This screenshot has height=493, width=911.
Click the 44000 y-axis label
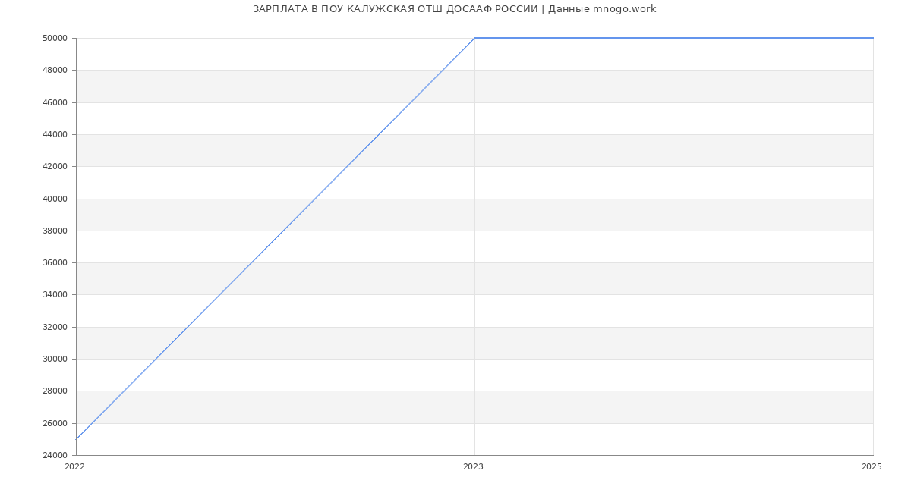pyautogui.click(x=55, y=134)
